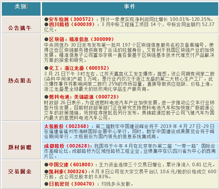Click text 主力资金连续三个交易日增仓
This screenshot has height=189, width=219.
coord(130,165)
